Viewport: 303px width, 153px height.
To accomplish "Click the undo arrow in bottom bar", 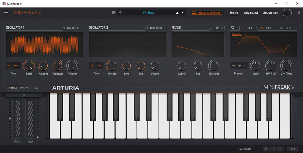I will coord(266,149).
